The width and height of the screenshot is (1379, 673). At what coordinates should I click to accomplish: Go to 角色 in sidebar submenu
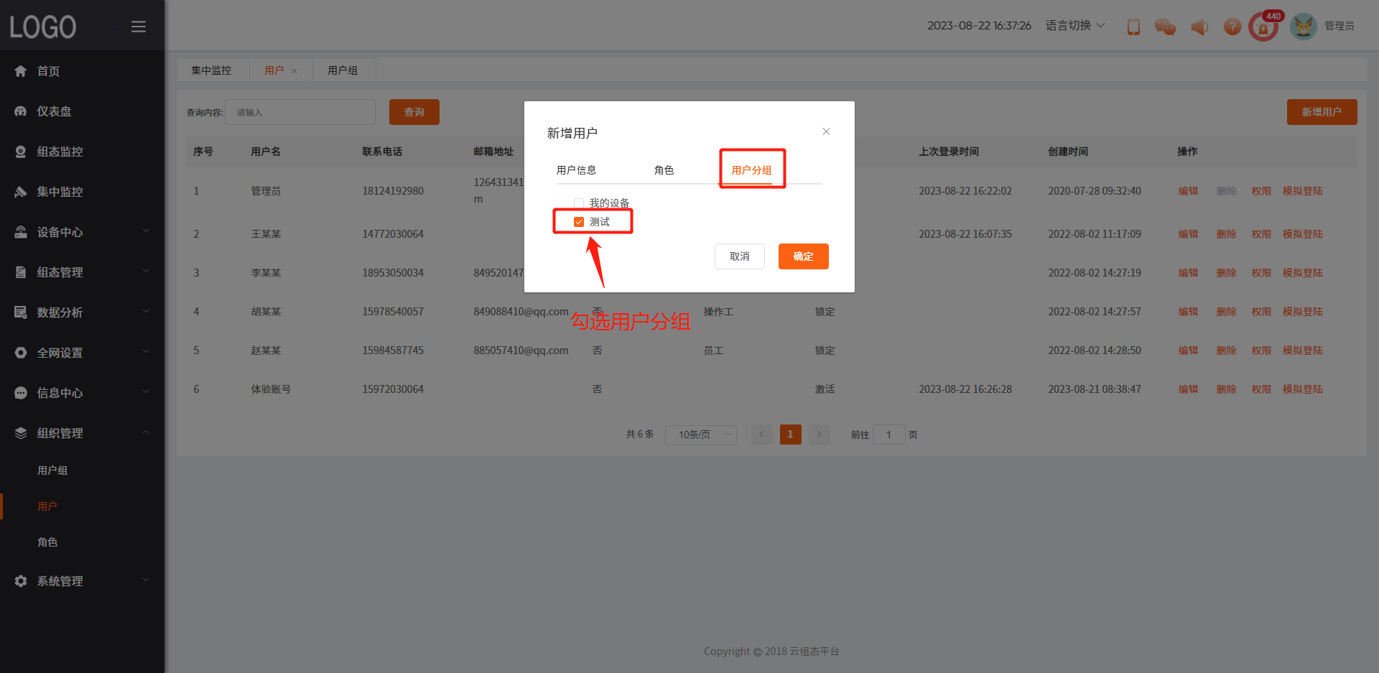pyautogui.click(x=47, y=542)
